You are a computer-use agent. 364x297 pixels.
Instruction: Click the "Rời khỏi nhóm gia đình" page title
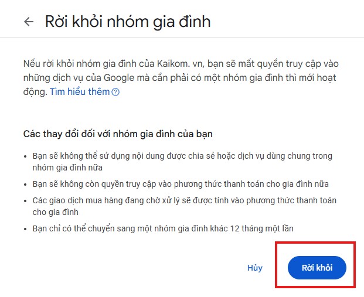[x=128, y=22]
